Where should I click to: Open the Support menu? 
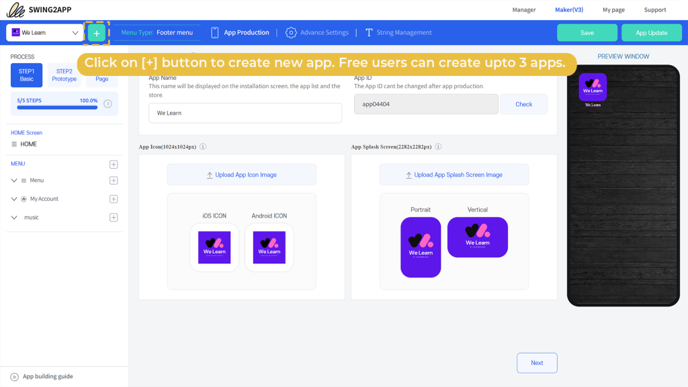pos(654,9)
